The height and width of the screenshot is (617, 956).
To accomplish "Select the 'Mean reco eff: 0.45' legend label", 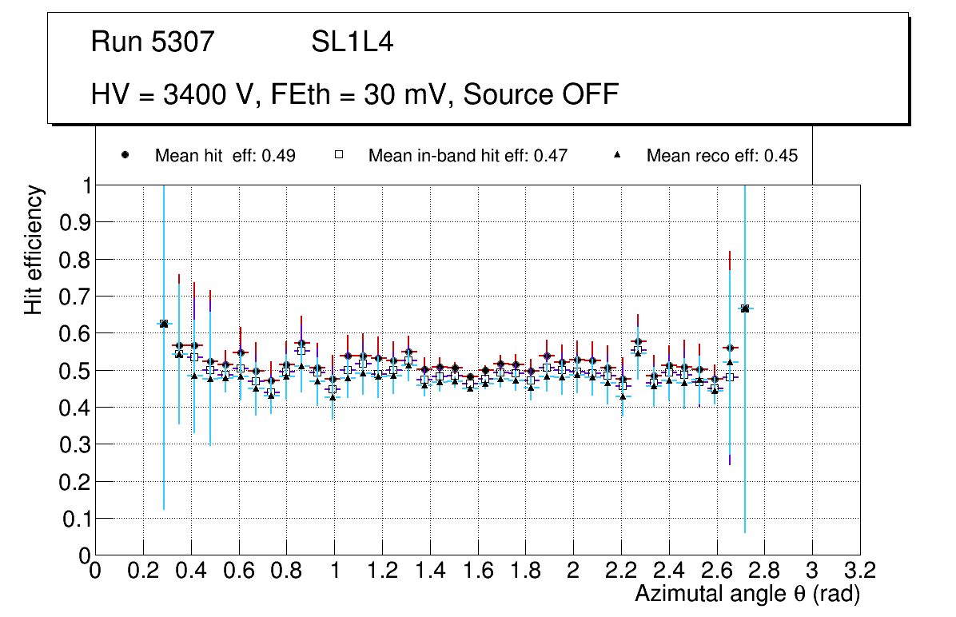I will [x=722, y=156].
